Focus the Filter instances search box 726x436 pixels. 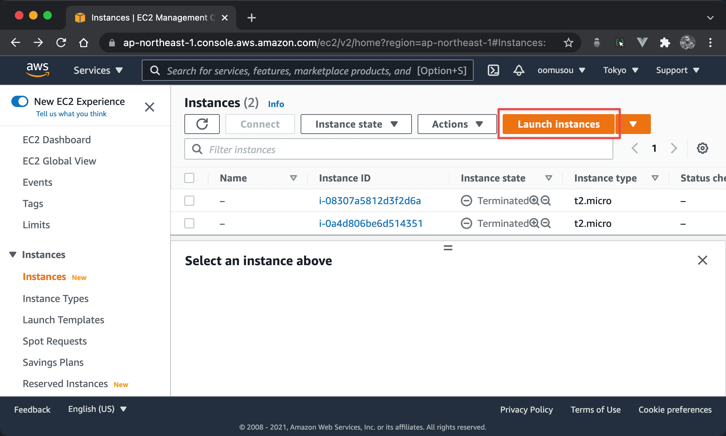(399, 149)
